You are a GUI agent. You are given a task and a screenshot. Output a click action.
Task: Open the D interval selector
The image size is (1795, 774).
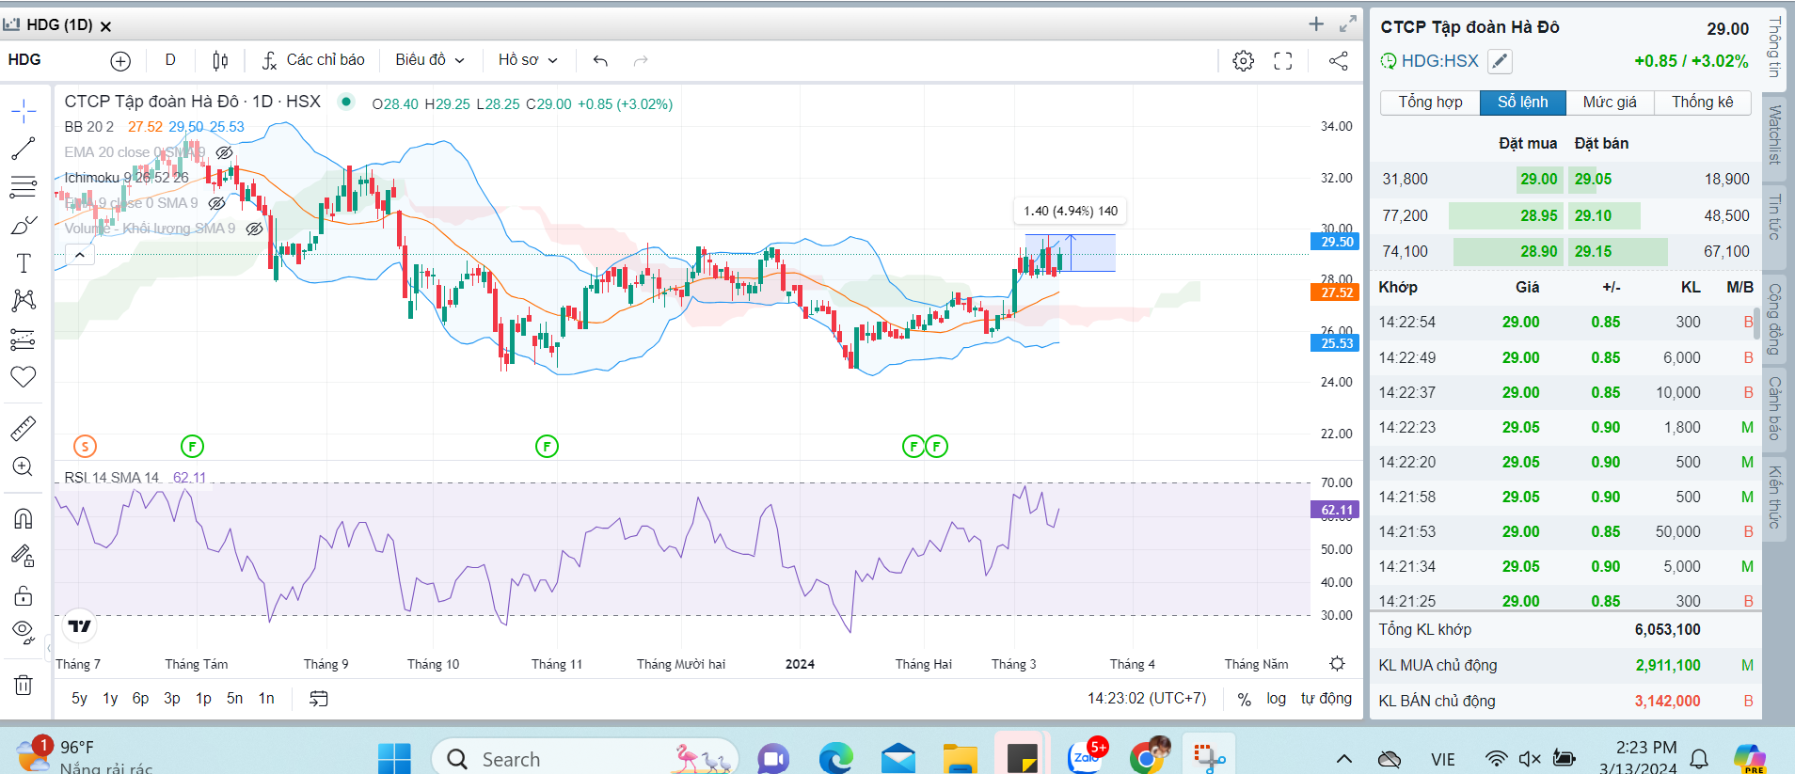(x=170, y=60)
